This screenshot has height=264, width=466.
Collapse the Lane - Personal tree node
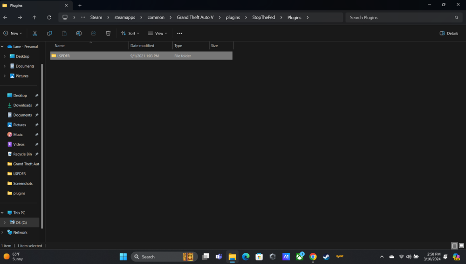2,47
